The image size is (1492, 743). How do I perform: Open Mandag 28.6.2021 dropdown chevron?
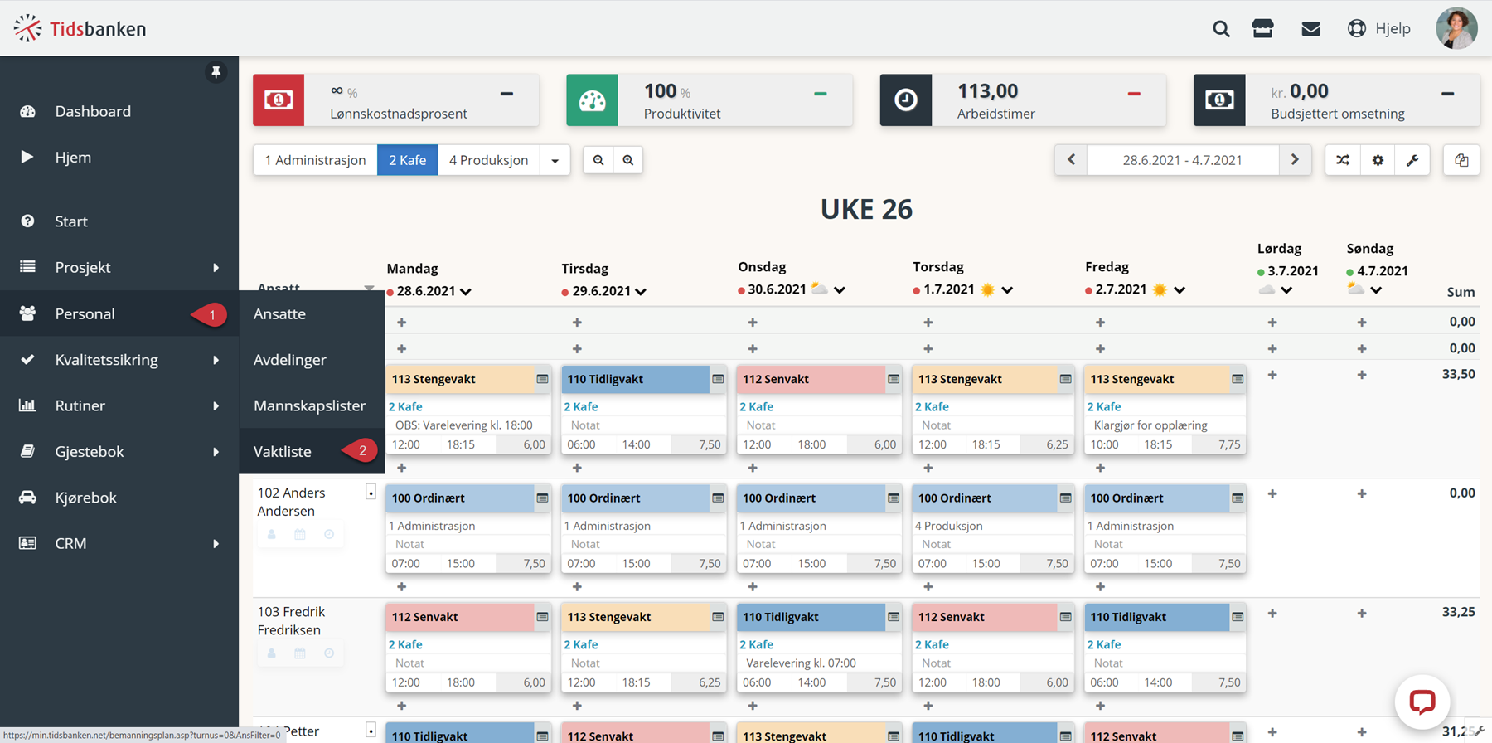[466, 292]
